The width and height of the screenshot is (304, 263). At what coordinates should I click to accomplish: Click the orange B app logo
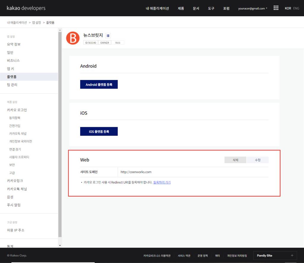(73, 38)
